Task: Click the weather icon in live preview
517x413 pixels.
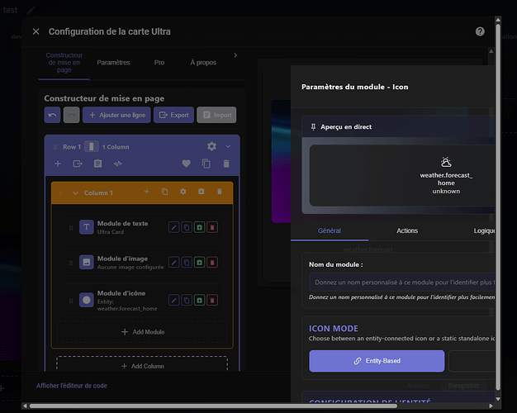Action: pos(446,162)
